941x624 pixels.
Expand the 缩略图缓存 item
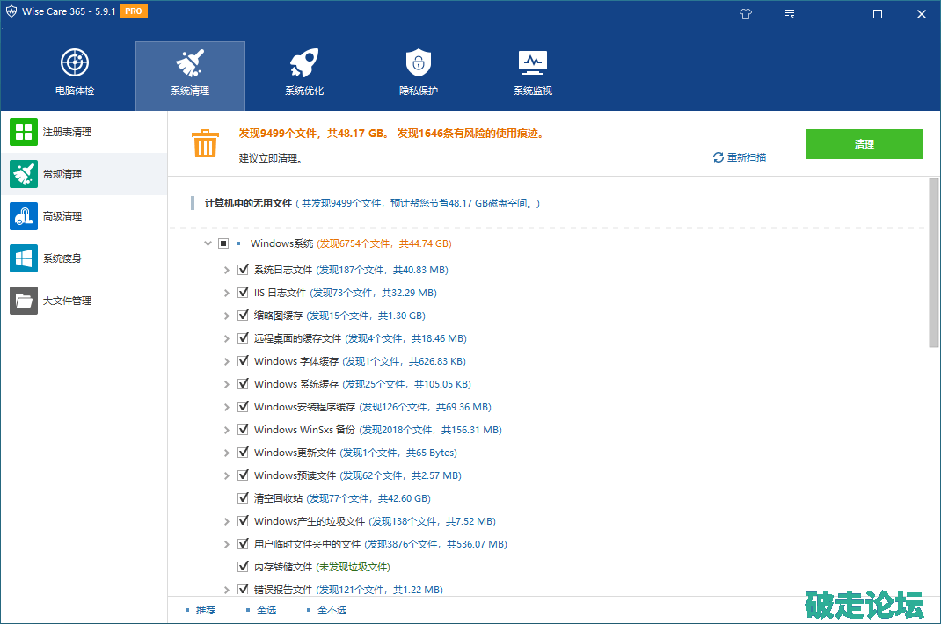pyautogui.click(x=227, y=316)
